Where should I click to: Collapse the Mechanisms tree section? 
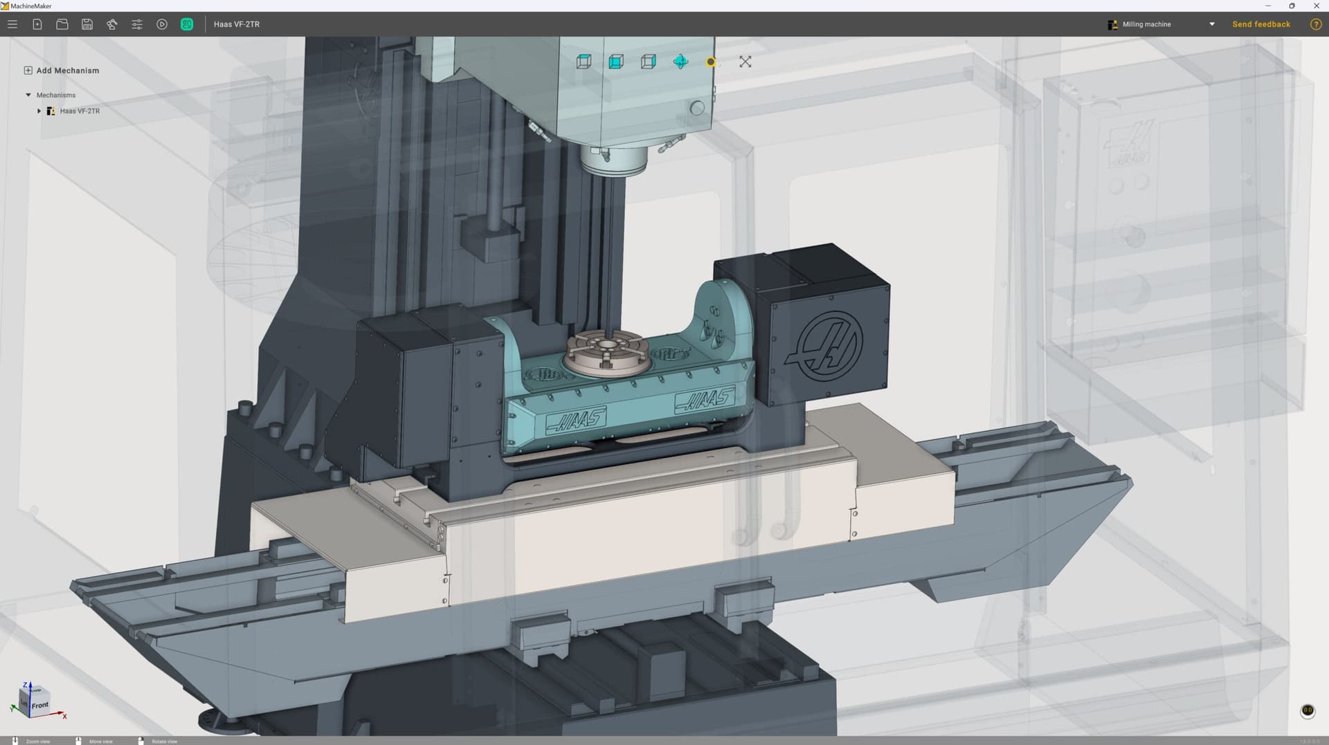[28, 95]
